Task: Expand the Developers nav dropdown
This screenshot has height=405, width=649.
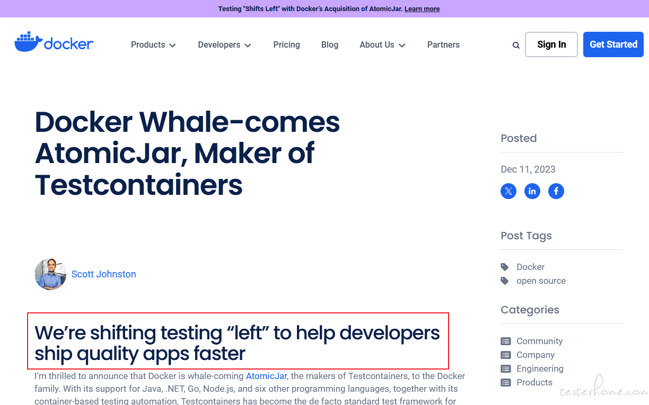Action: click(x=224, y=45)
